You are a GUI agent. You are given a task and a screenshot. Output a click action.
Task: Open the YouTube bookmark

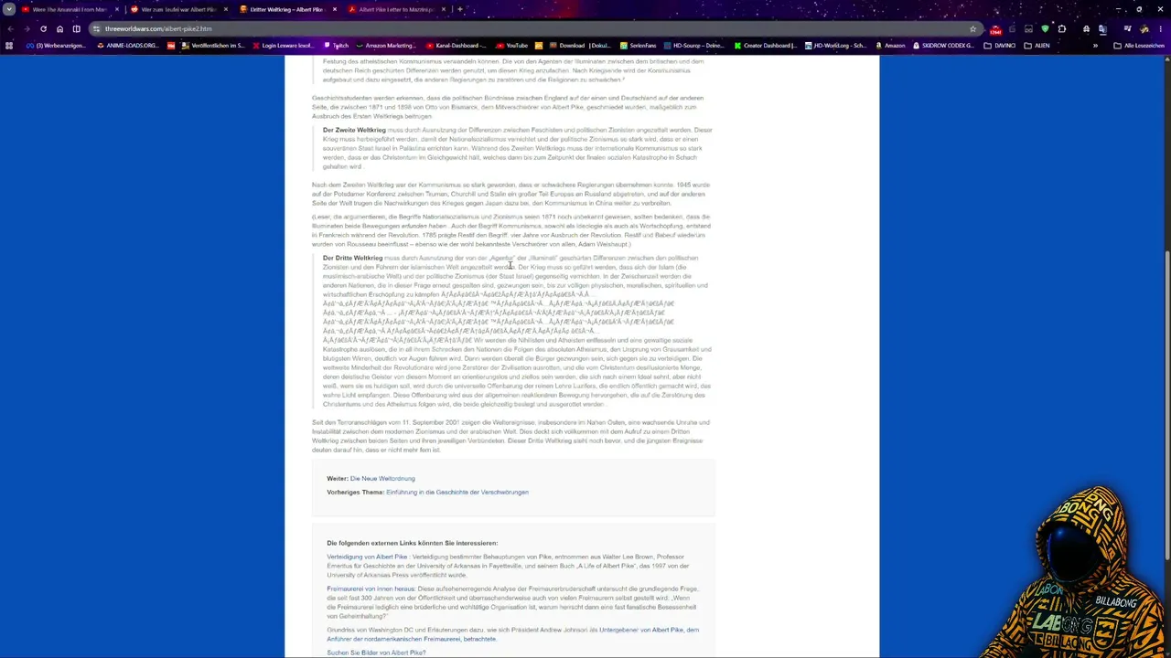click(x=511, y=46)
